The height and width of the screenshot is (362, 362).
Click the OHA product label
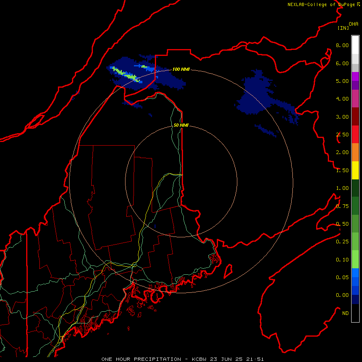(x=354, y=24)
